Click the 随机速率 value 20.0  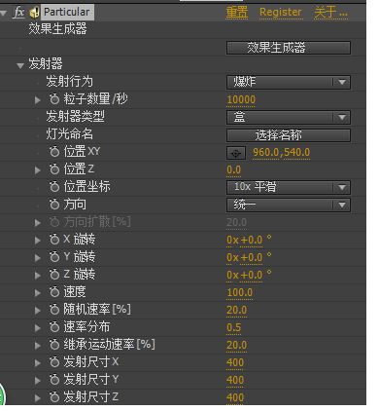pos(237,310)
